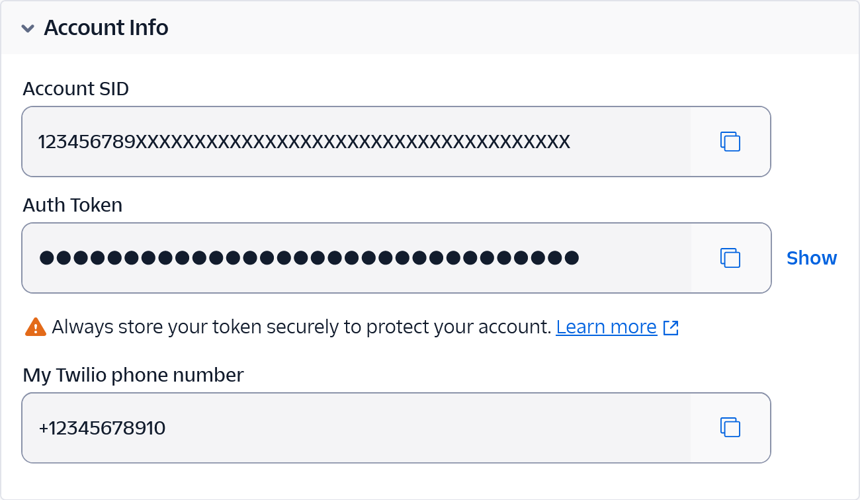Viewport: 860px width, 500px height.
Task: Click the Account Info header title
Action: tap(106, 28)
